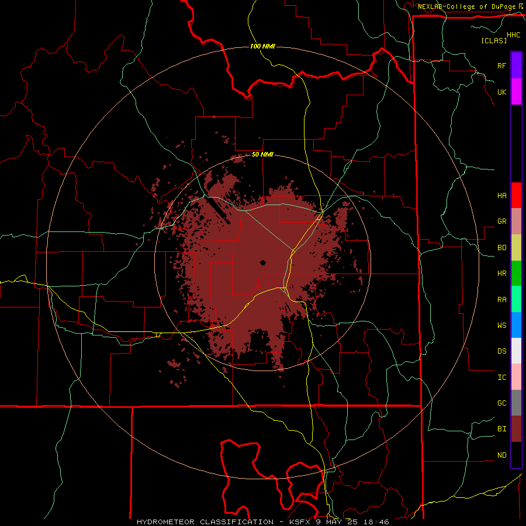This screenshot has width=526, height=526.
Task: Click the GC legend label
Action: (501, 403)
